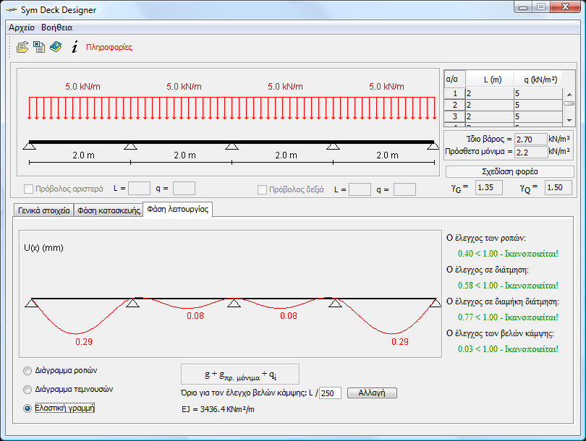The image size is (586, 441).
Task: Open the Βοήθεια menu
Action: pos(57,27)
